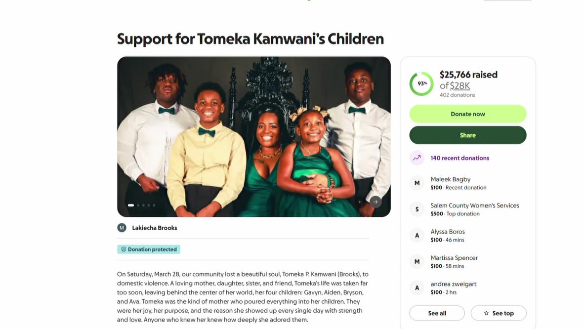Click Alyssa Boros' donor avatar

point(417,236)
